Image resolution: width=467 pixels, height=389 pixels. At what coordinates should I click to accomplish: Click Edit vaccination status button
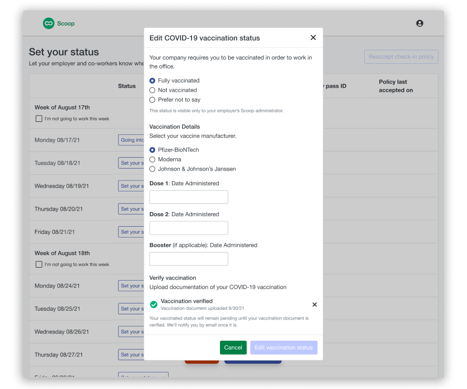[x=283, y=348]
